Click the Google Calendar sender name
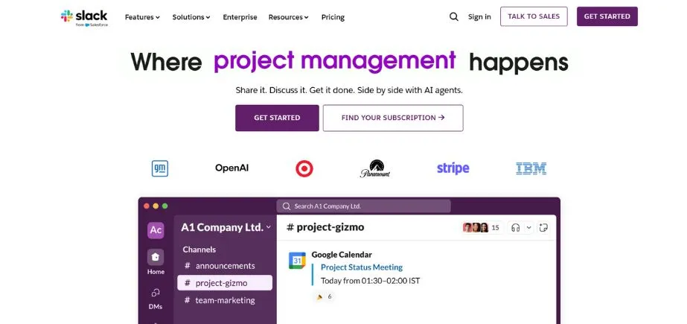 point(342,254)
